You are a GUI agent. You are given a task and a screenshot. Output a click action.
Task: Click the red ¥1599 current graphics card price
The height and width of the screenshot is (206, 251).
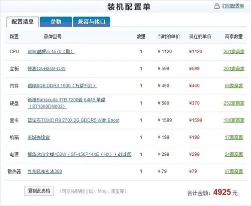pos(195,120)
